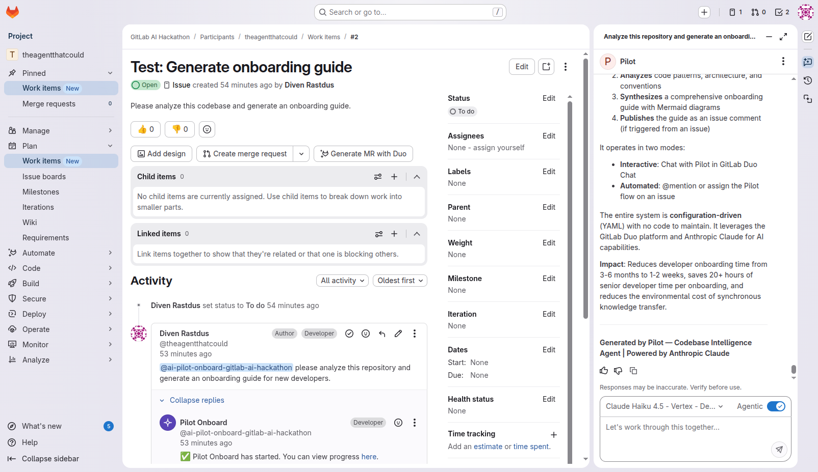Click the icon button right of the issue Edit button
Image resolution: width=818 pixels, height=472 pixels.
pos(546,67)
